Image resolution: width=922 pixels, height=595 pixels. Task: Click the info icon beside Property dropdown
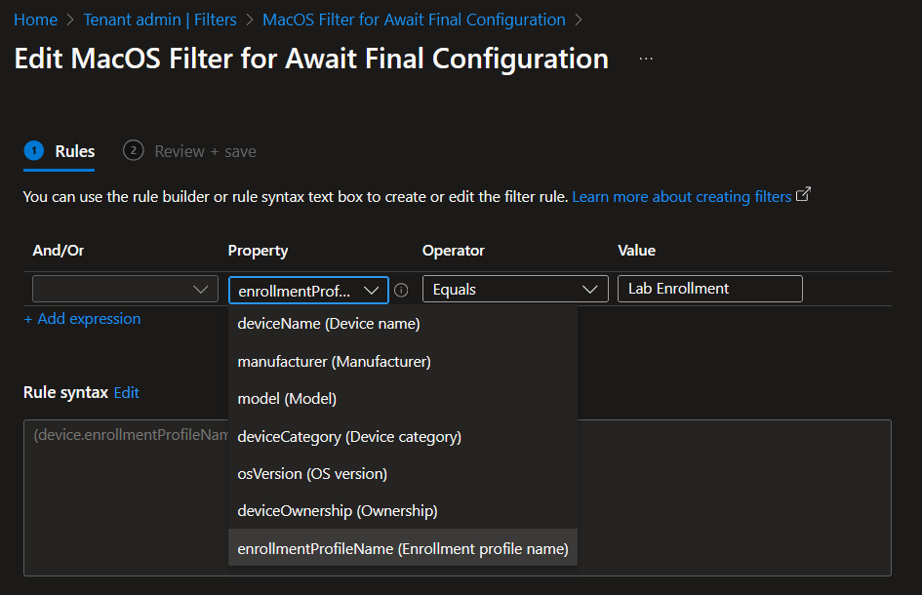point(401,290)
